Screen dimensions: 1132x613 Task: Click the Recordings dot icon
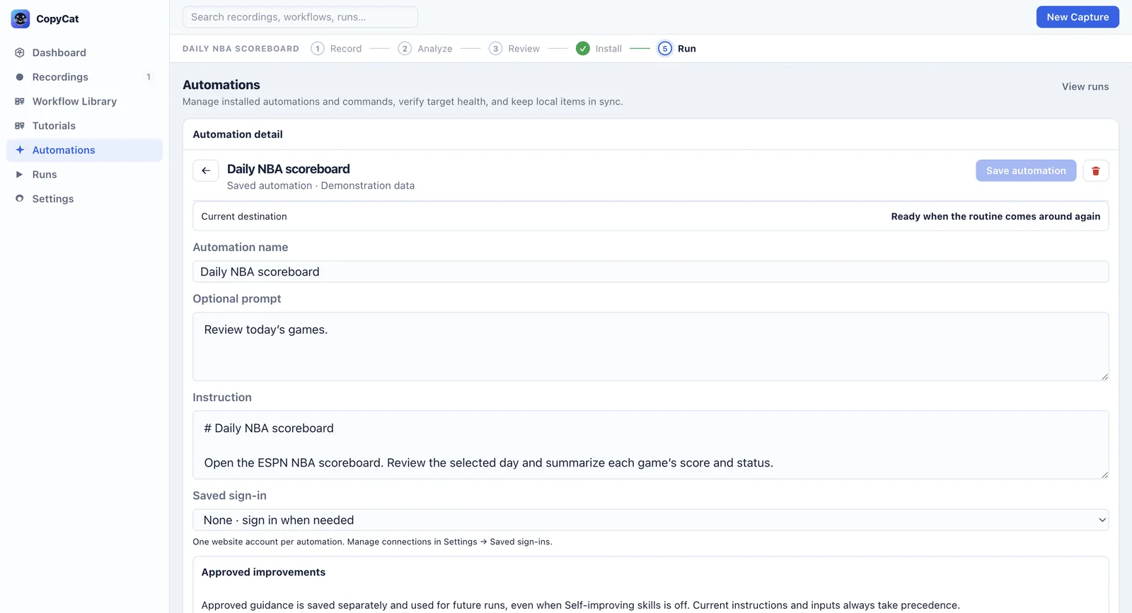point(20,77)
